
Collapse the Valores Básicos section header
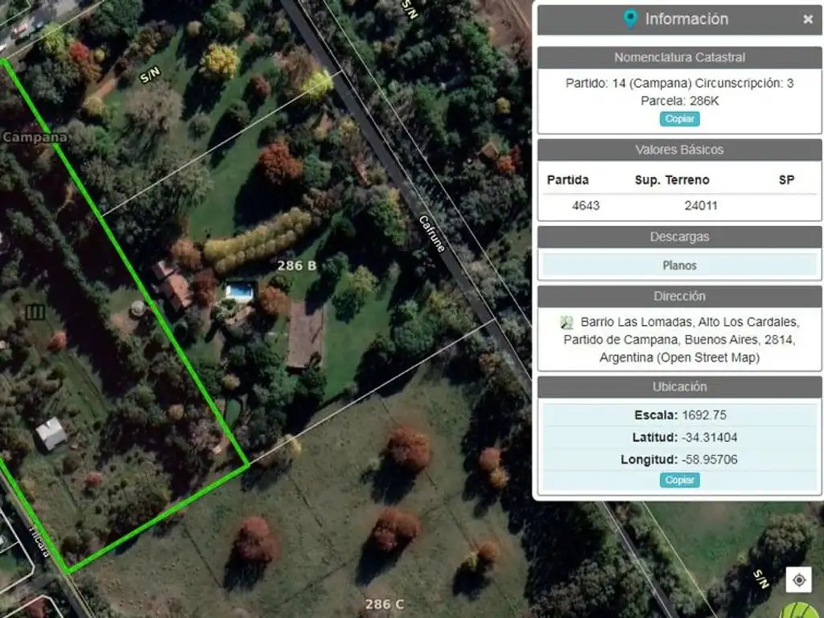pyautogui.click(x=679, y=150)
